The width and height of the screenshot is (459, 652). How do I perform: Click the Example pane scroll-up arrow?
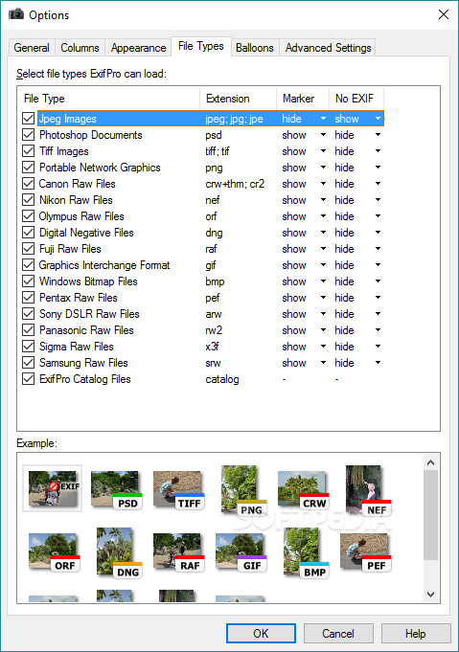click(x=430, y=462)
